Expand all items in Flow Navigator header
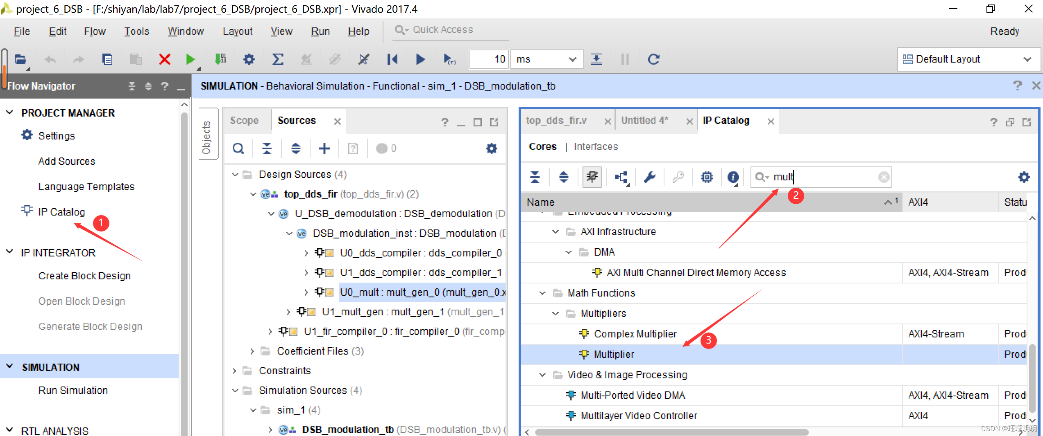 [x=148, y=86]
